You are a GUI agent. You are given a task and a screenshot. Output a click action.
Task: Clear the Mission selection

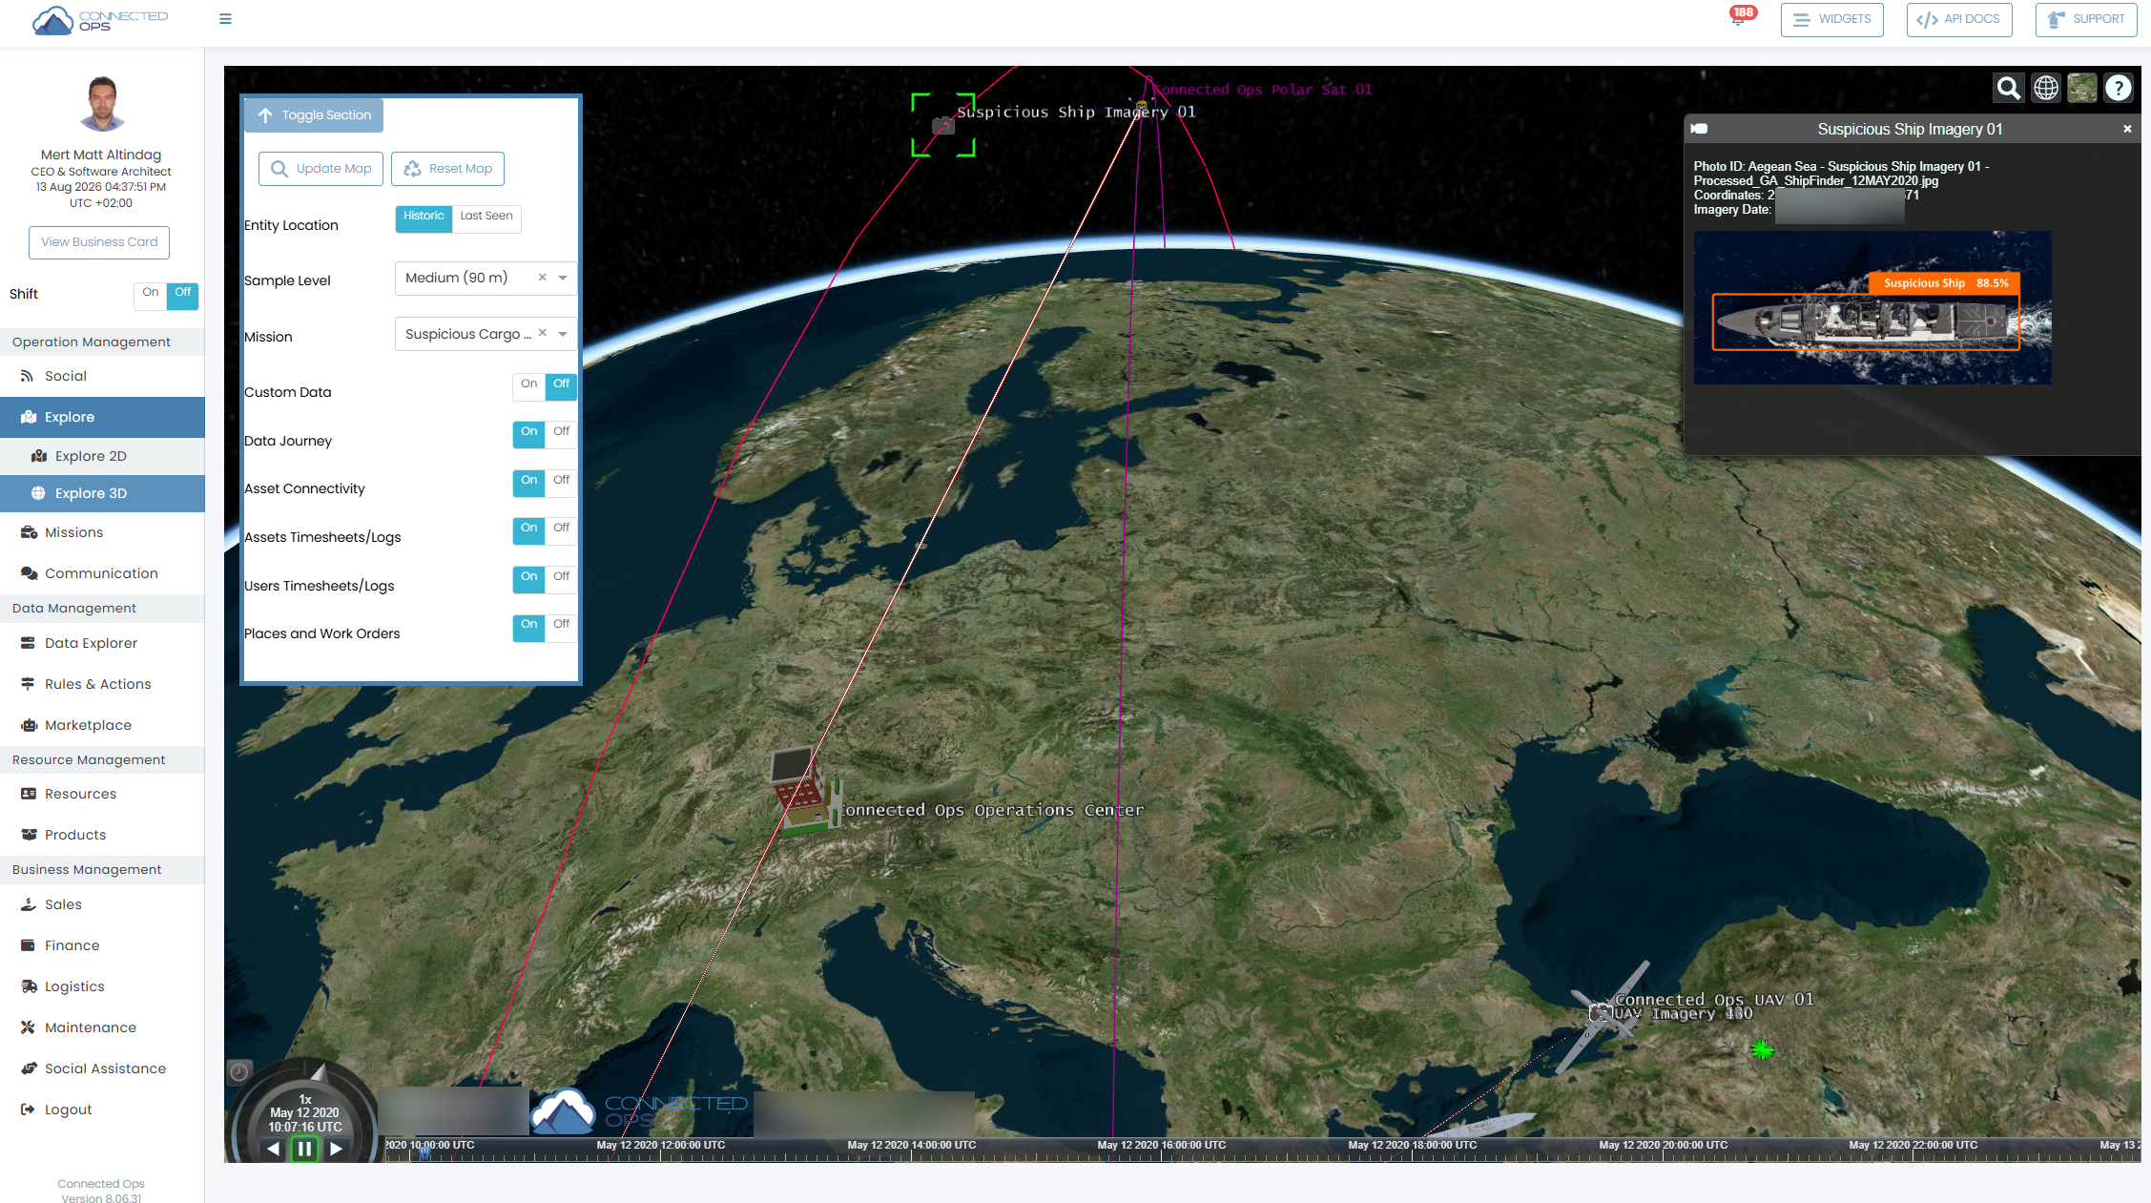point(542,333)
